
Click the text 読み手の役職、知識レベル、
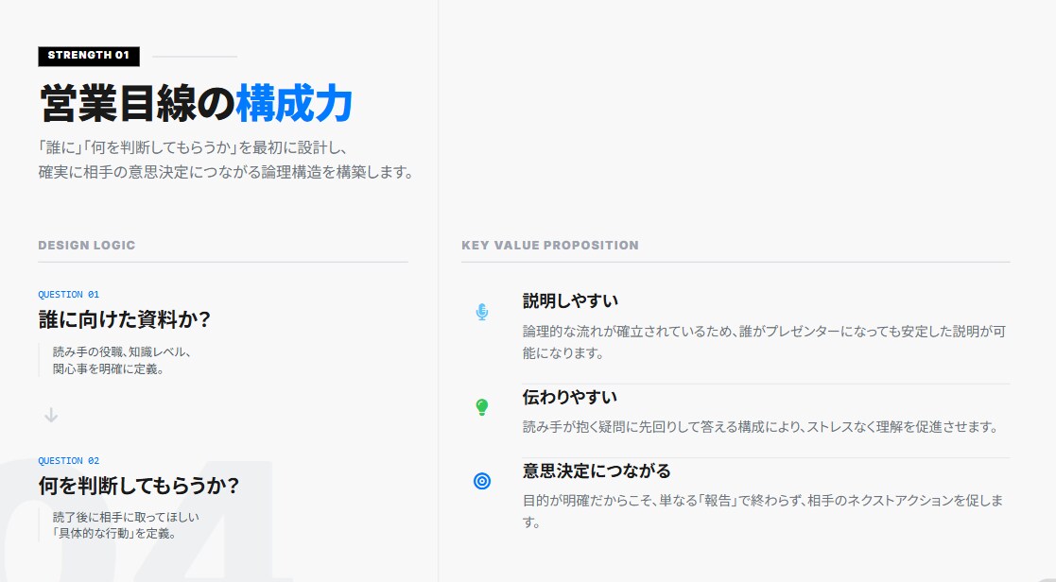[x=122, y=351]
